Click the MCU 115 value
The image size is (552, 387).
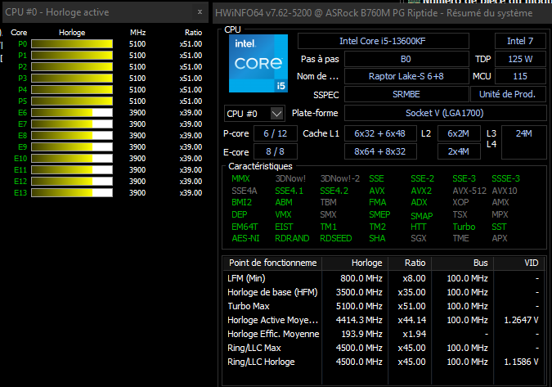click(520, 76)
